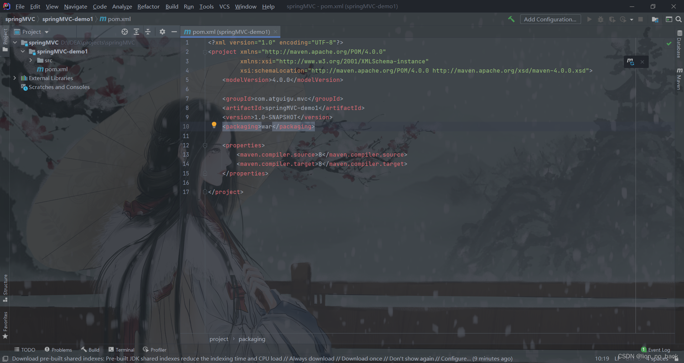
Task: Click the tool windows quick access icon
Action: pos(5,358)
